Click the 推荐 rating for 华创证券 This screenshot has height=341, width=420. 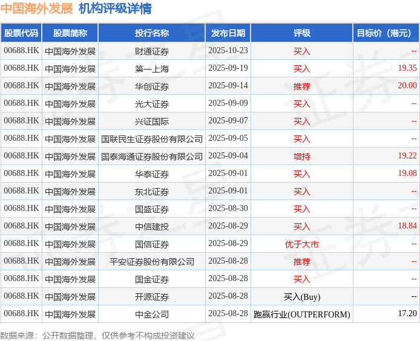302,86
